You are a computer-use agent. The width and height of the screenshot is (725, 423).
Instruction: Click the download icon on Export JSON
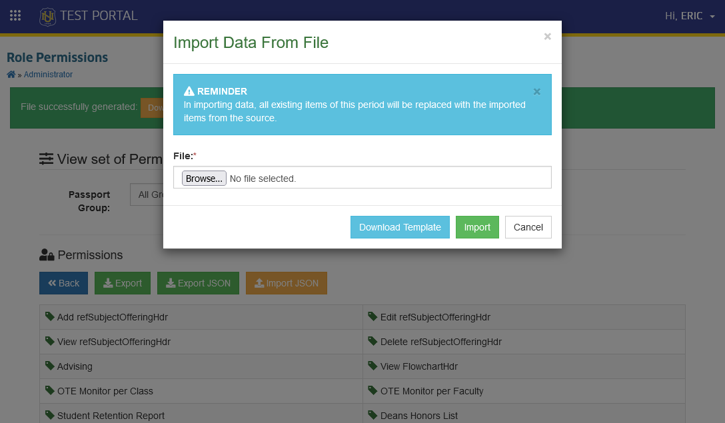pyautogui.click(x=171, y=283)
